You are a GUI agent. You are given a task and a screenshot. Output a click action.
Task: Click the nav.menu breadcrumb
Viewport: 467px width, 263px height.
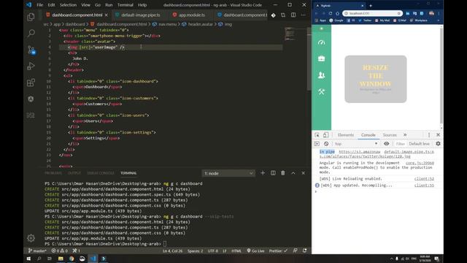[164, 24]
